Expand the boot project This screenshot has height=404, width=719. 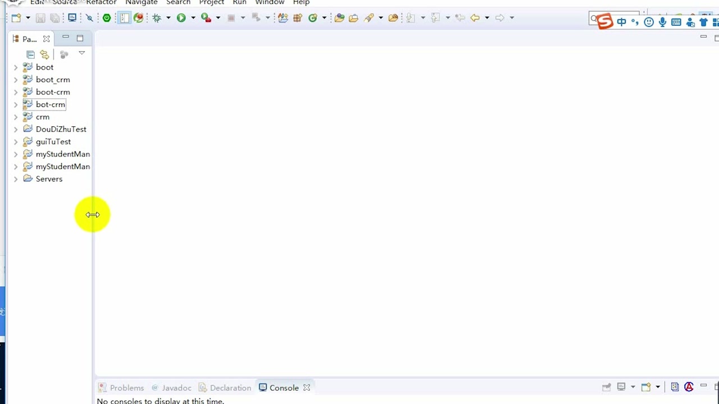pyautogui.click(x=16, y=67)
